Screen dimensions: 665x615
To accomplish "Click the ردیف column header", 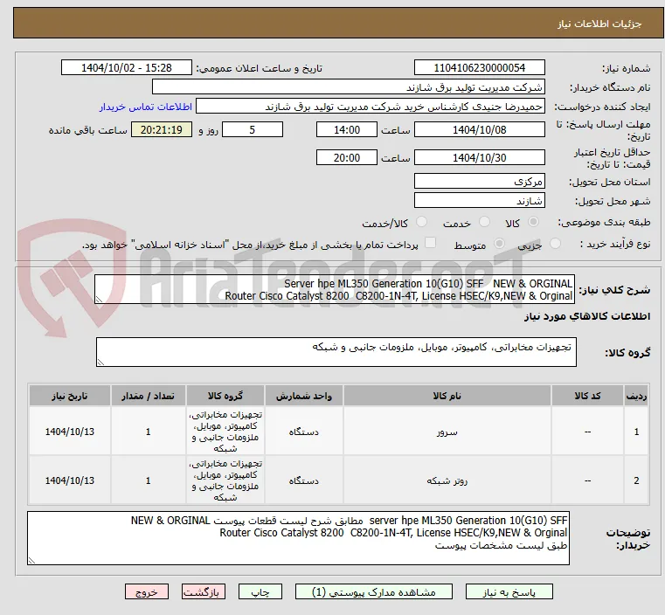I will [x=636, y=396].
